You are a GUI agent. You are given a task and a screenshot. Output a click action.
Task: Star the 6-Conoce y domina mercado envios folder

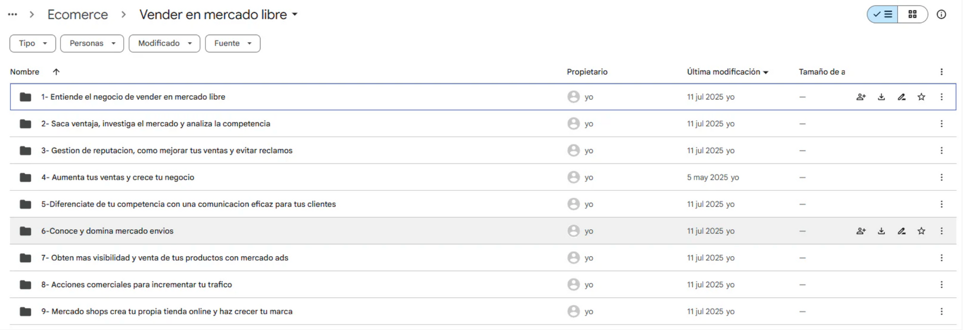[x=921, y=231]
